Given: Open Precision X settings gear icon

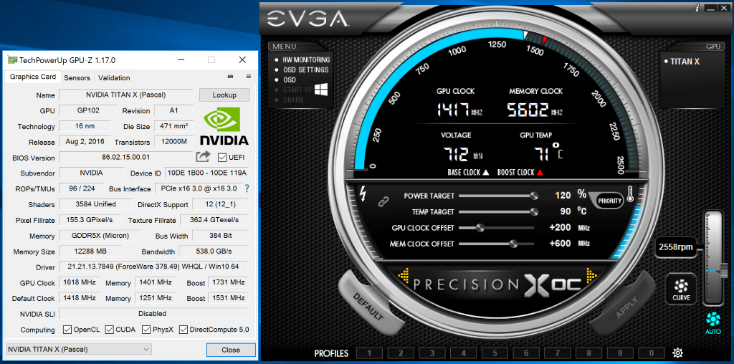Looking at the screenshot, I should point(677,353).
